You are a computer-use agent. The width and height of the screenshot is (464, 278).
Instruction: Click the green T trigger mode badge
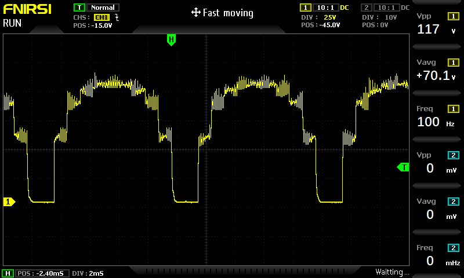(x=79, y=8)
